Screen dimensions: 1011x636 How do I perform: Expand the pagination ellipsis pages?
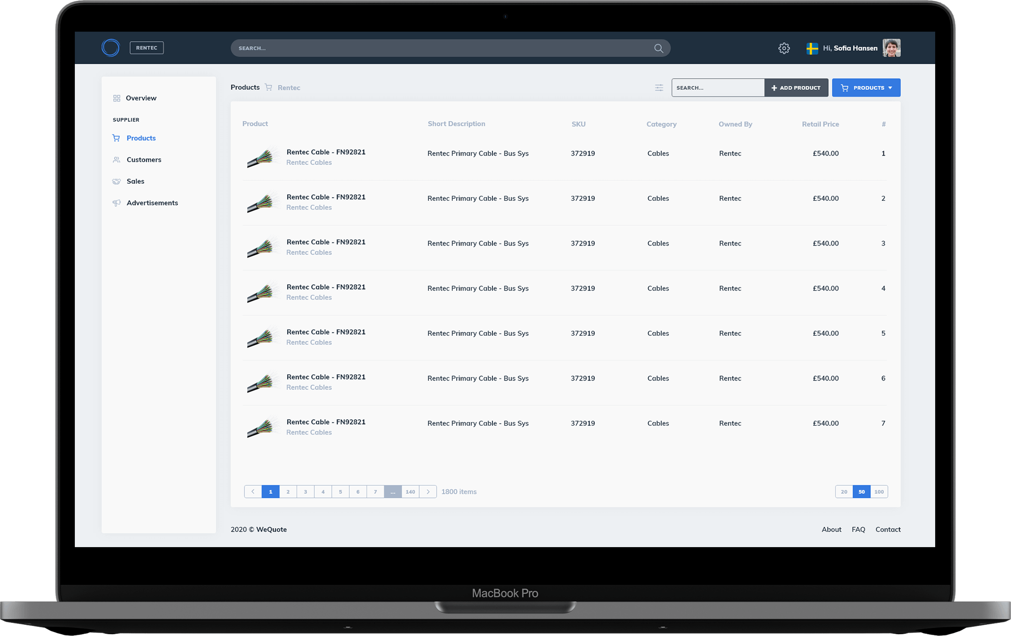tap(393, 492)
